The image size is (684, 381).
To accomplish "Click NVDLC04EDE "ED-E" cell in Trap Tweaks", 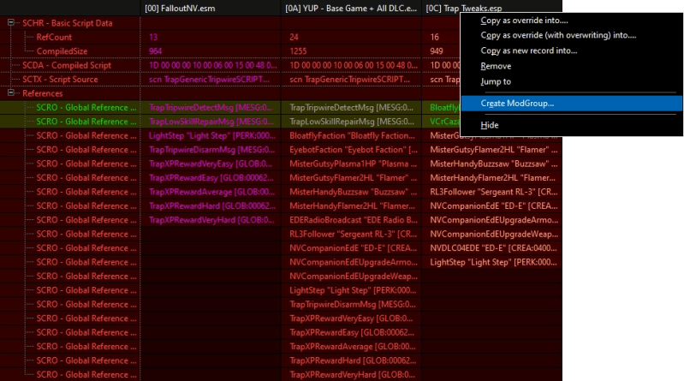I will click(493, 248).
